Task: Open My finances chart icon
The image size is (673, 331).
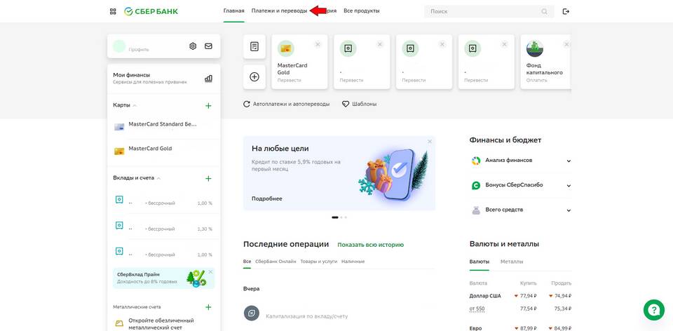Action: (208, 79)
